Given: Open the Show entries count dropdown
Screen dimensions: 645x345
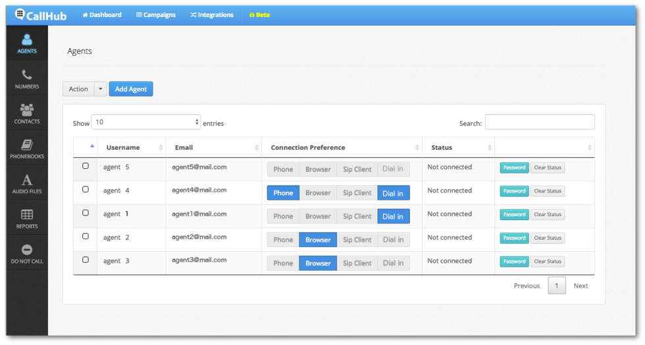Looking at the screenshot, I should [145, 122].
